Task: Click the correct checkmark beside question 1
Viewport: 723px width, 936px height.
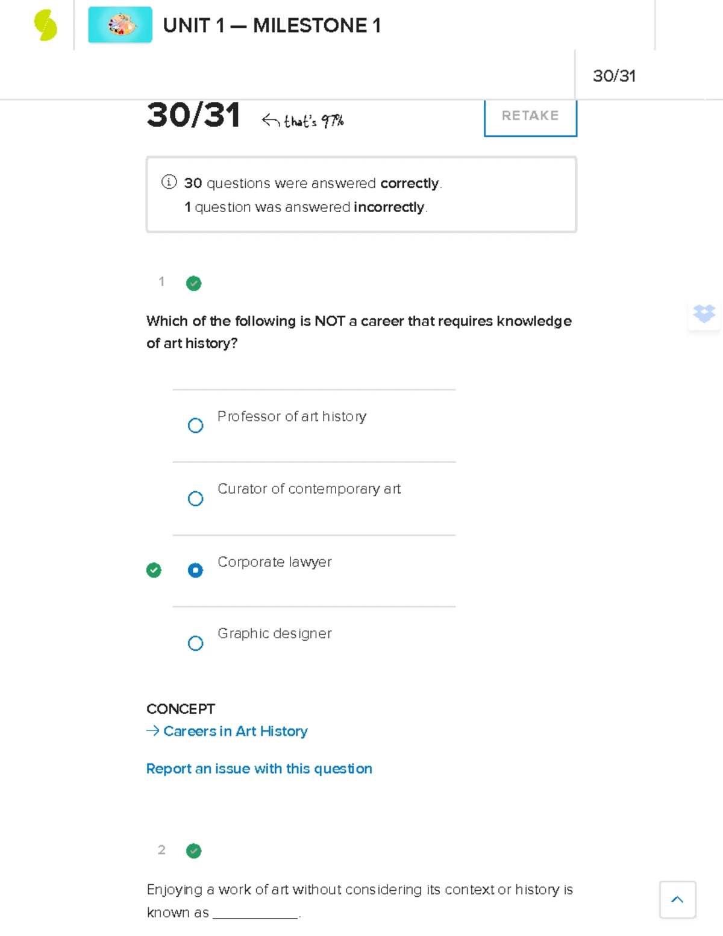Action: click(193, 283)
